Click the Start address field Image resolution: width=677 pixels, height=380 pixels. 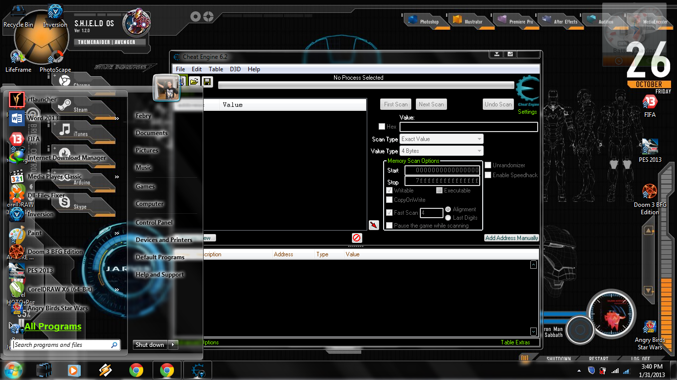[443, 171]
